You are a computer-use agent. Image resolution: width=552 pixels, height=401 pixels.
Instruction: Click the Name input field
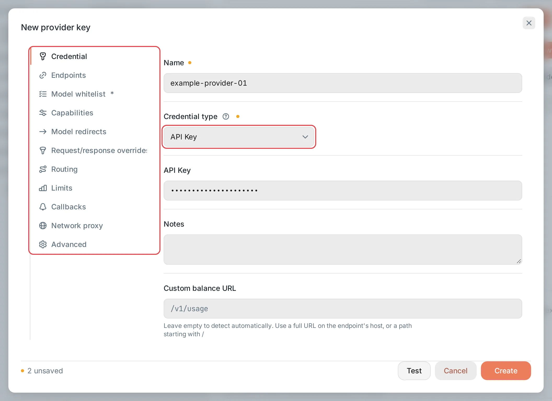click(x=343, y=83)
